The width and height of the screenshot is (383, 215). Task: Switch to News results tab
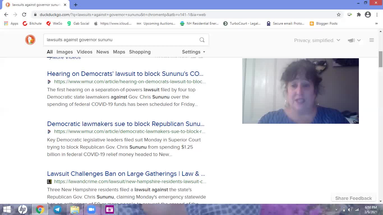pos(103,52)
